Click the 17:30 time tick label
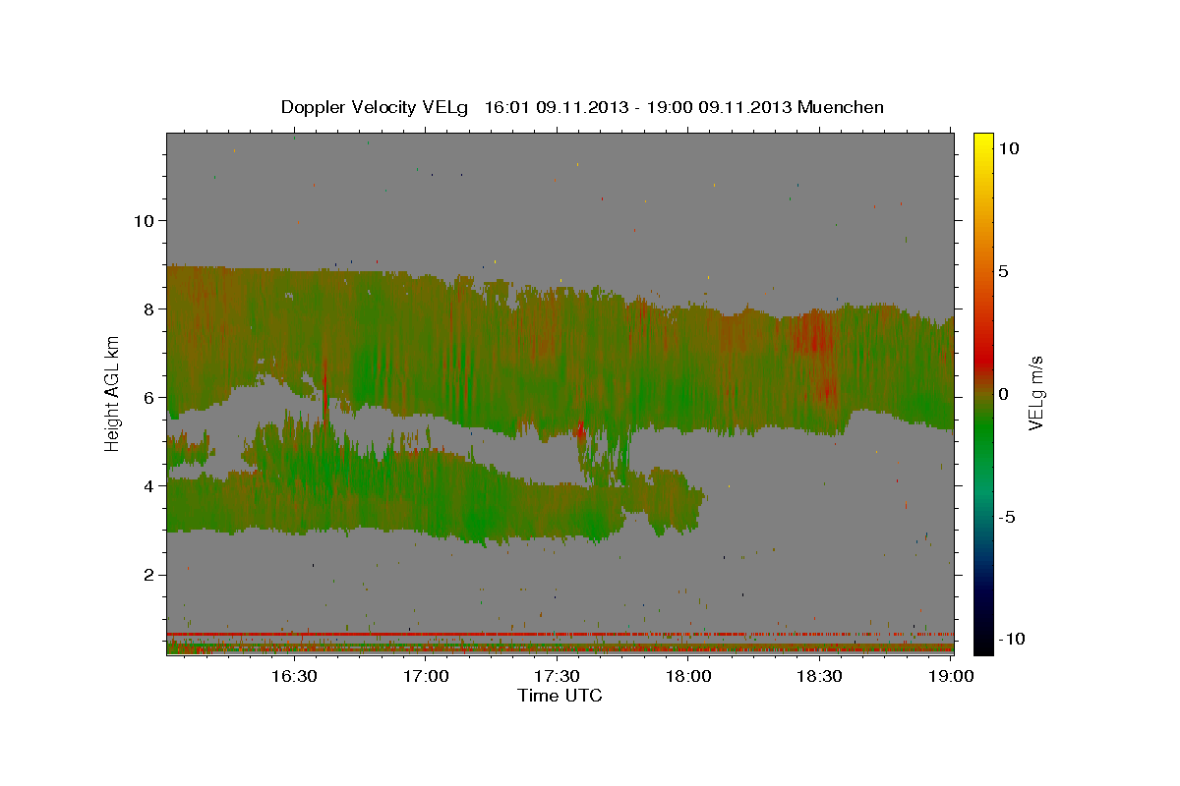 [x=557, y=676]
